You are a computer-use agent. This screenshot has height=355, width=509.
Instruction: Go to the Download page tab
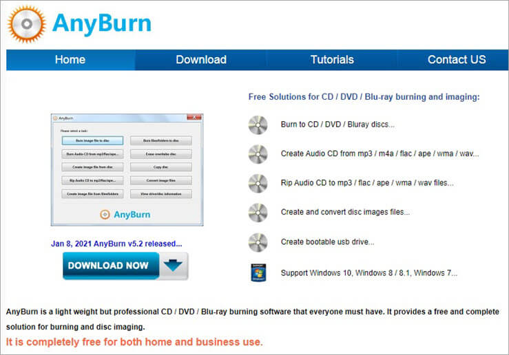(x=201, y=60)
